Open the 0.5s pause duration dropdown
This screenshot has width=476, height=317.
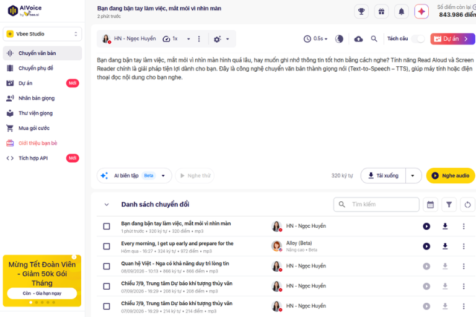(x=315, y=39)
